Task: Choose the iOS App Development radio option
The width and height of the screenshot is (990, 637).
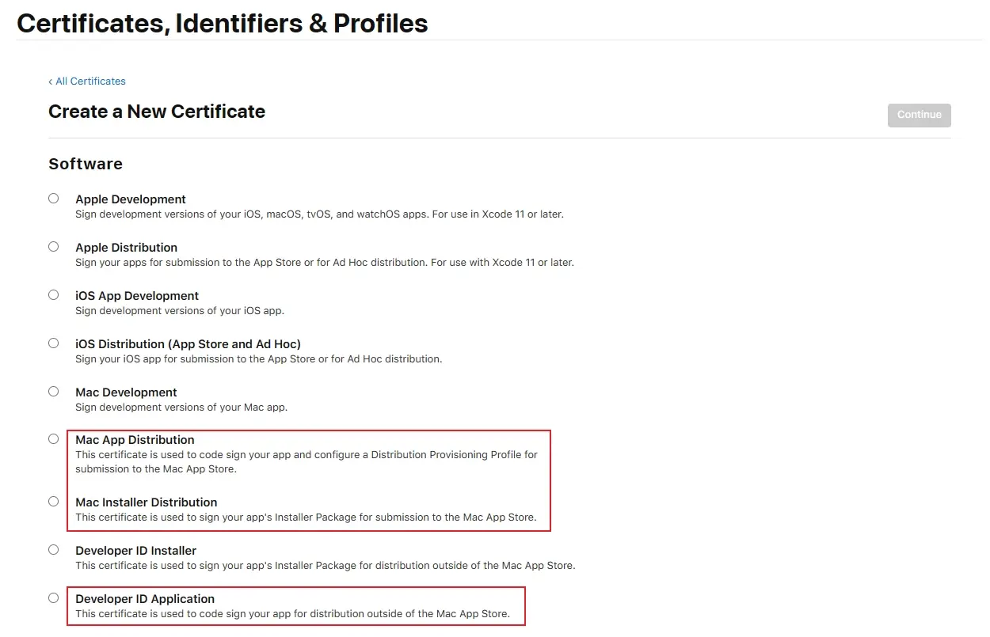Action: coord(54,295)
